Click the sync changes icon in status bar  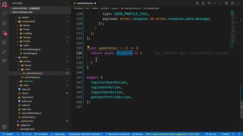click(x=18, y=134)
